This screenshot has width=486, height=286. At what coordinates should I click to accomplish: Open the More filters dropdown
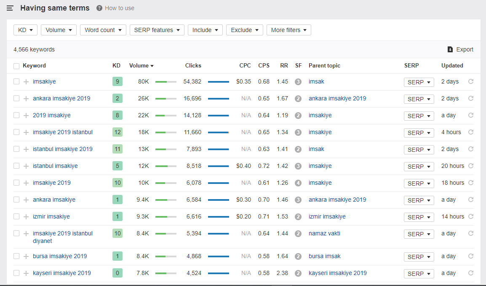(289, 30)
